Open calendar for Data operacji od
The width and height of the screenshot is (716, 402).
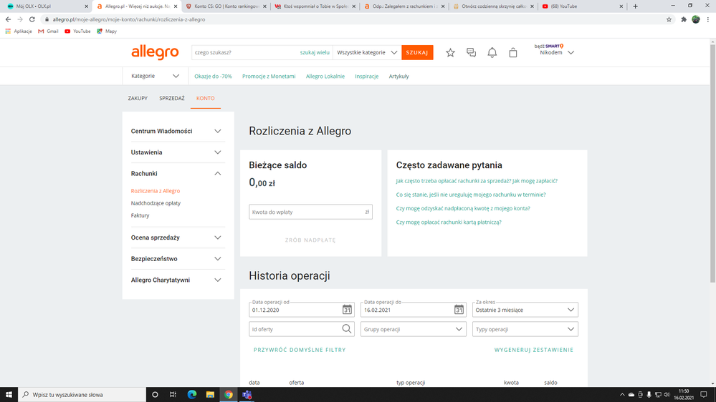347,310
